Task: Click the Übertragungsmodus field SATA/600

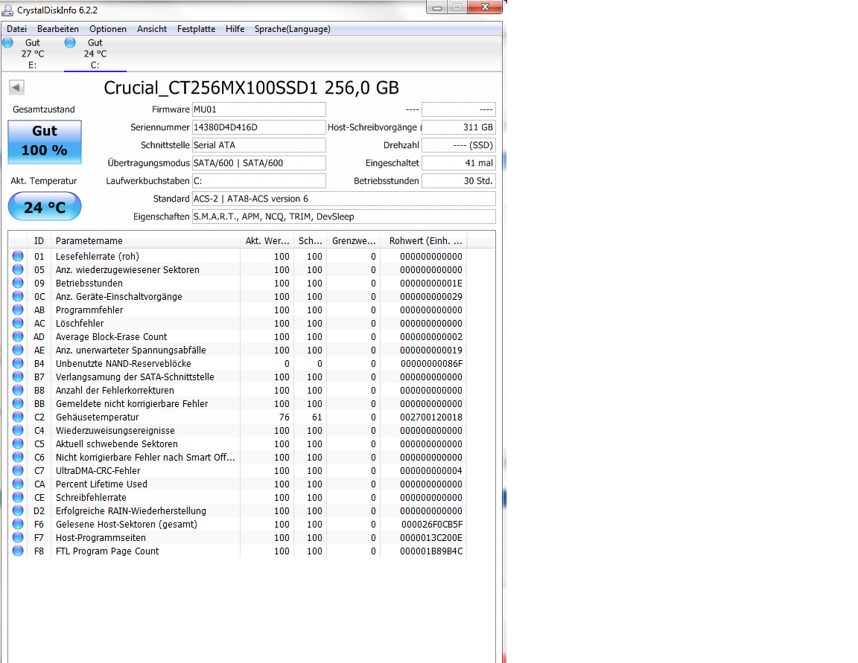Action: coord(259,163)
